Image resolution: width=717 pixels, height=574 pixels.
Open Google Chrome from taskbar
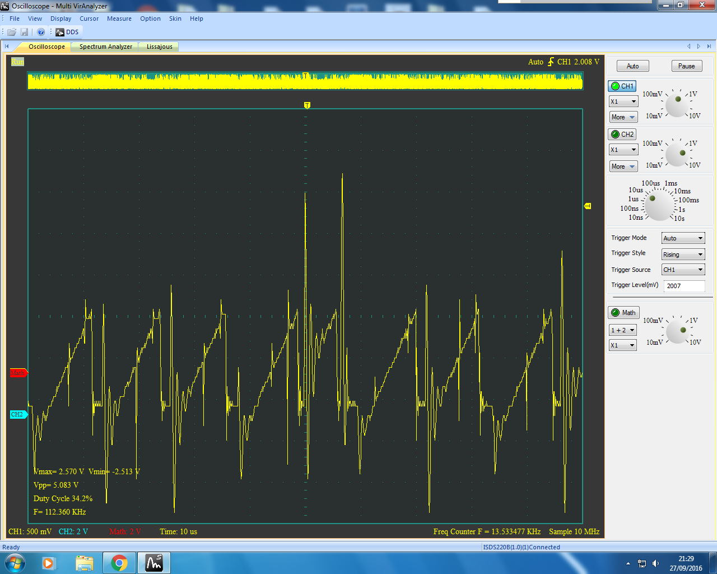119,563
